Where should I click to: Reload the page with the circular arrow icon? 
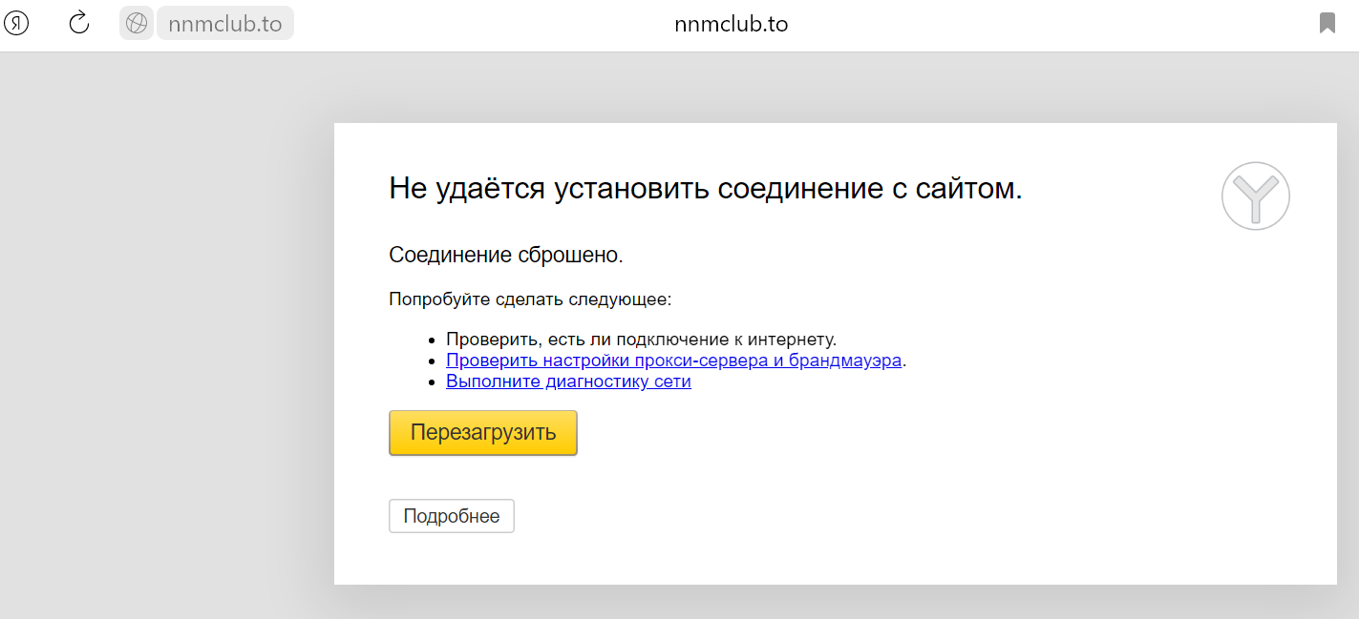tap(79, 23)
